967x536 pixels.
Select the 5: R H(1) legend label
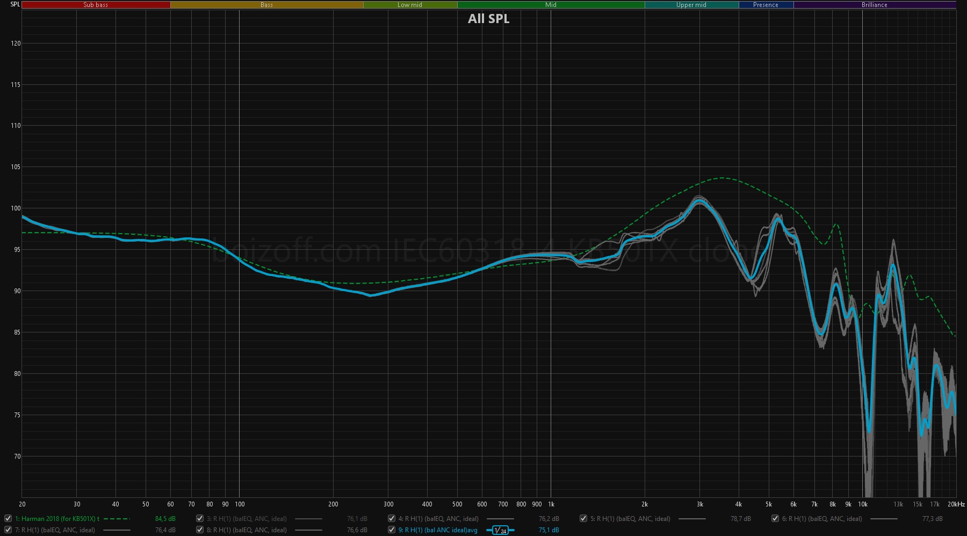[630, 519]
